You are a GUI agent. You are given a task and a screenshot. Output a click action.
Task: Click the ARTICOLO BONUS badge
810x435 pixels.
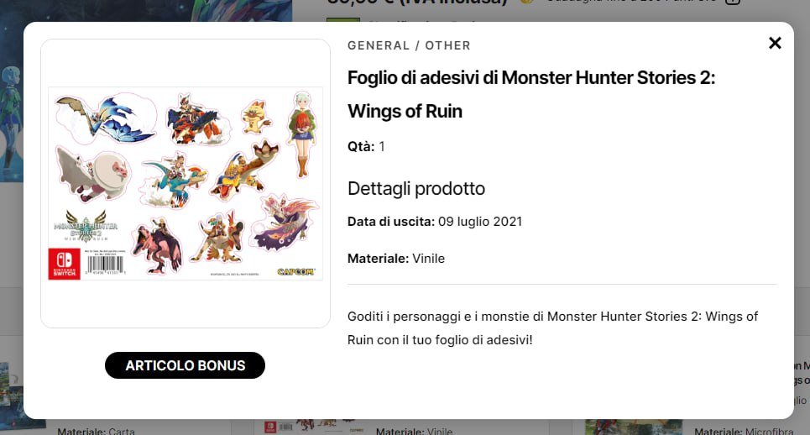(185, 365)
